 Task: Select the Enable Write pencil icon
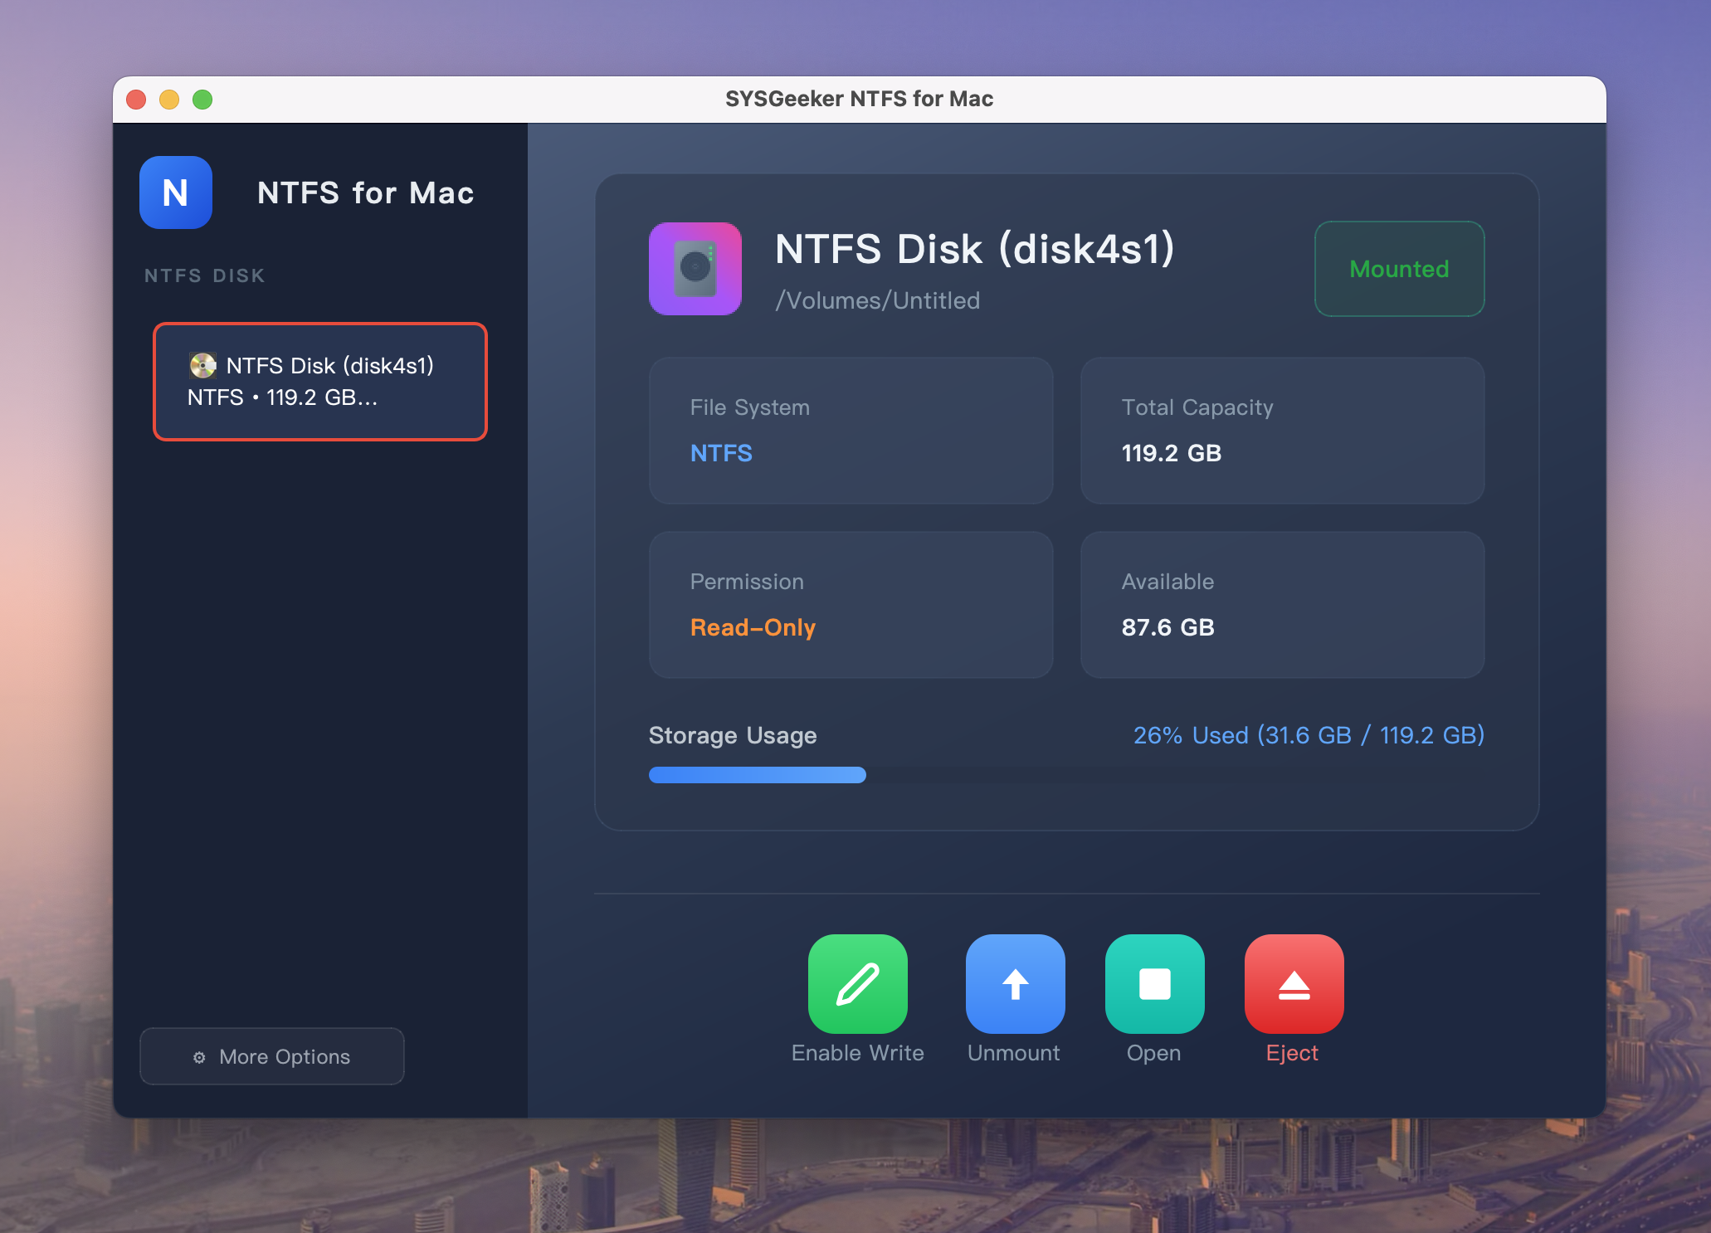point(857,984)
